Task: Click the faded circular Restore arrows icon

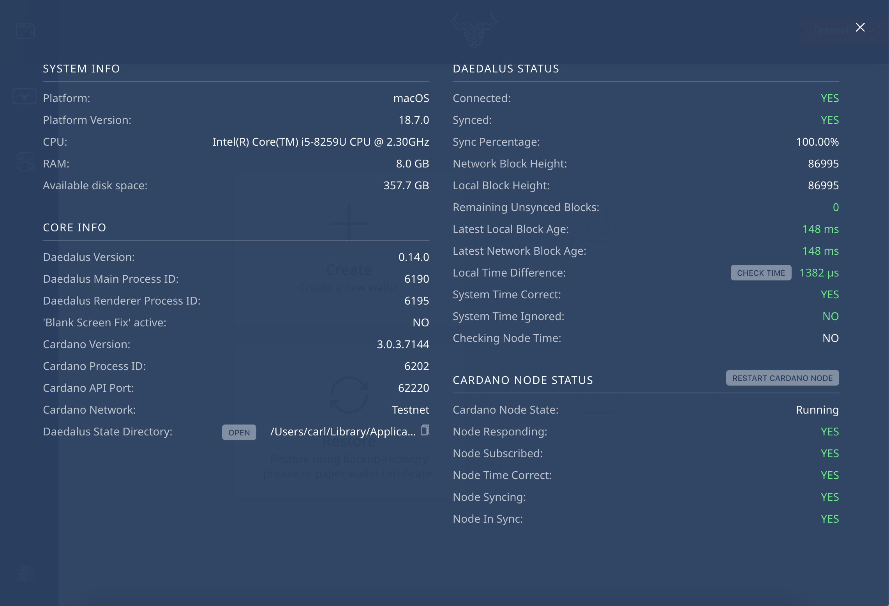Action: (x=349, y=395)
